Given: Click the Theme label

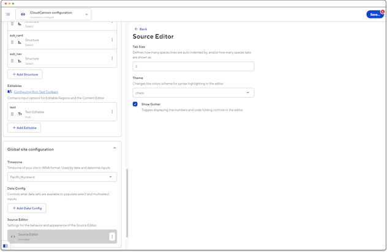Looking at the screenshot, I should pos(138,78).
